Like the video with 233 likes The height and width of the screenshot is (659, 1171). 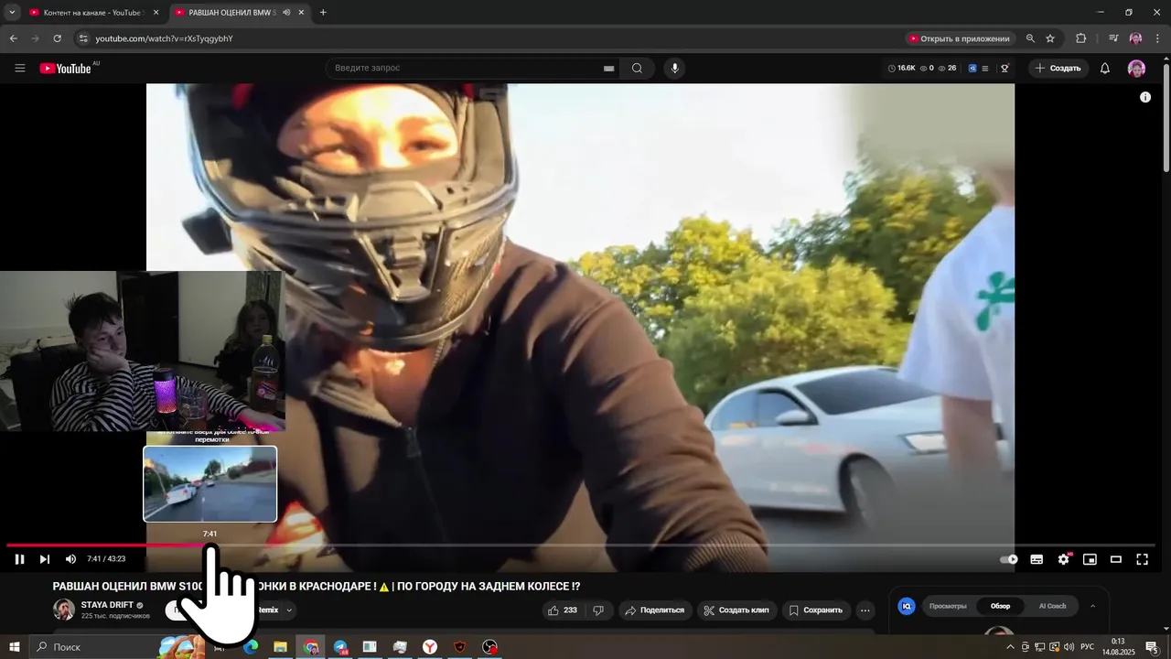[563, 610]
